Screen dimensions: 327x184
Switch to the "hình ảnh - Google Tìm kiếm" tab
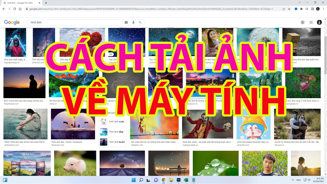(19, 3)
